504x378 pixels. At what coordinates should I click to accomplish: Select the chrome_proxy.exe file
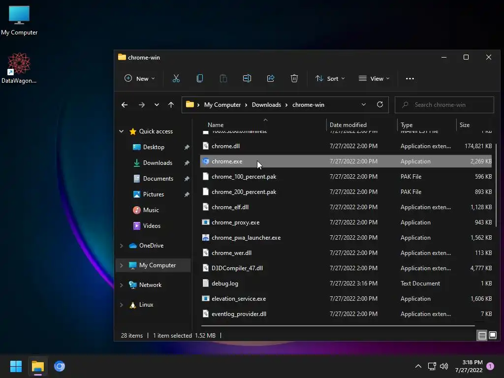pos(346,222)
